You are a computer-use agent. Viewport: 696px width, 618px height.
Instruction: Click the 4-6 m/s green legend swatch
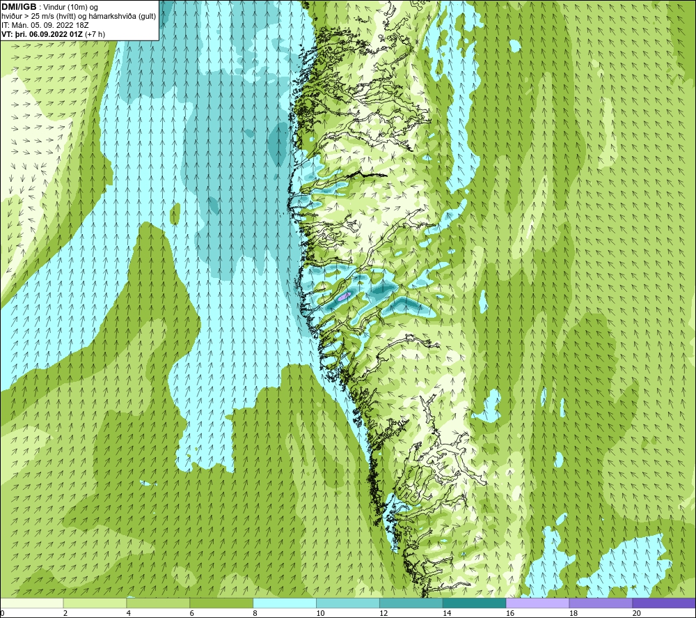click(158, 603)
